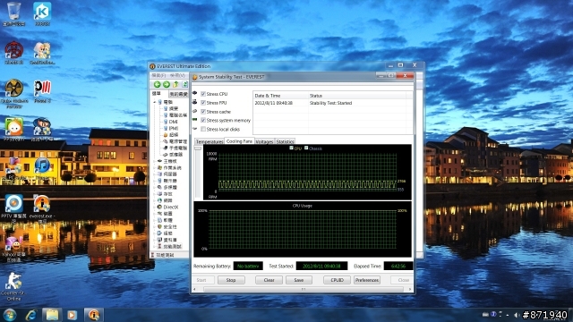Screen dimensions: 573x322
Task: Select the Counter-Strike Online desktop icon
Action: [13, 286]
